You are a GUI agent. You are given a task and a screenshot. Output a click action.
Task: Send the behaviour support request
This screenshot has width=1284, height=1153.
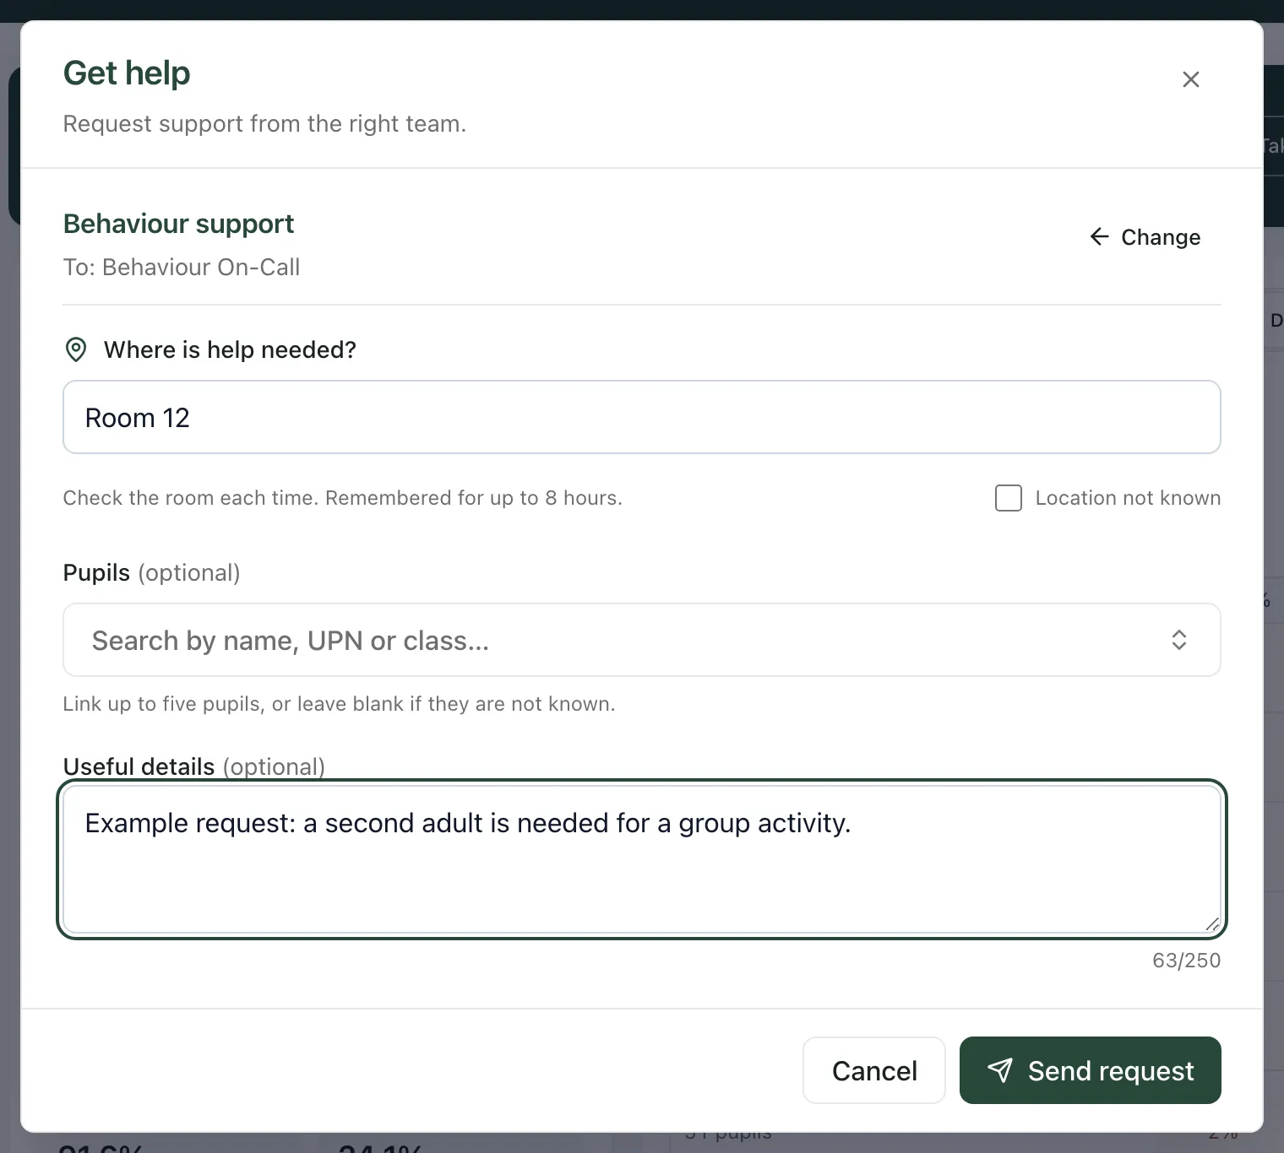click(x=1090, y=1070)
